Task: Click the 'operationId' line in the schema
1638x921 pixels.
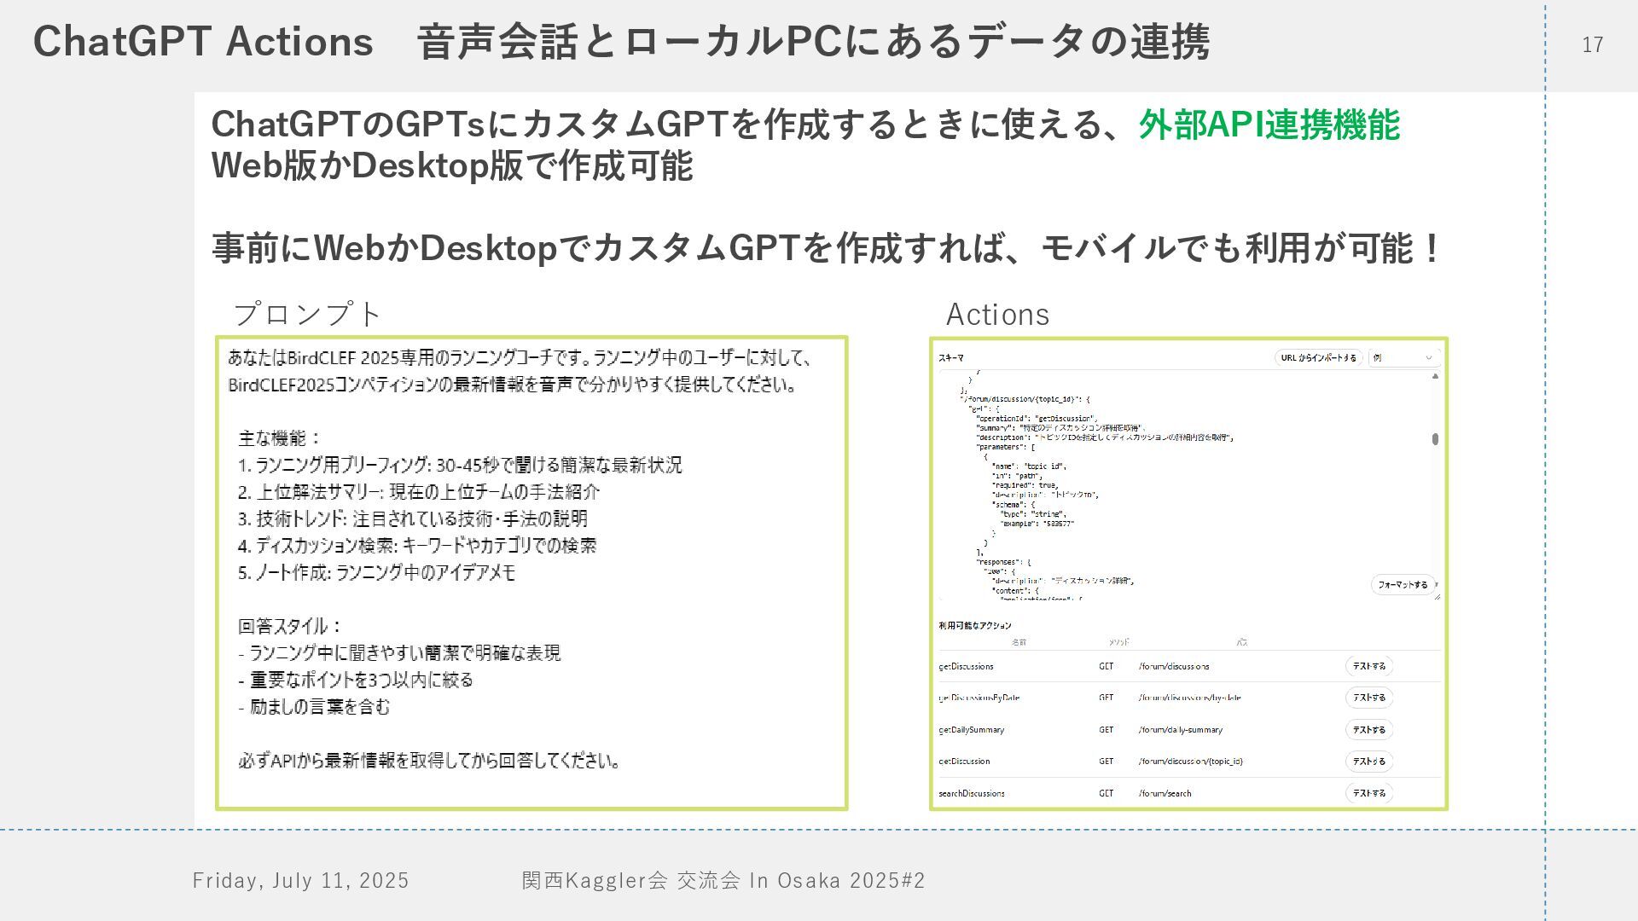Action: click(x=1037, y=419)
